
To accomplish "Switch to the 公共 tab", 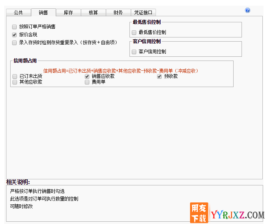I will click(19, 12).
